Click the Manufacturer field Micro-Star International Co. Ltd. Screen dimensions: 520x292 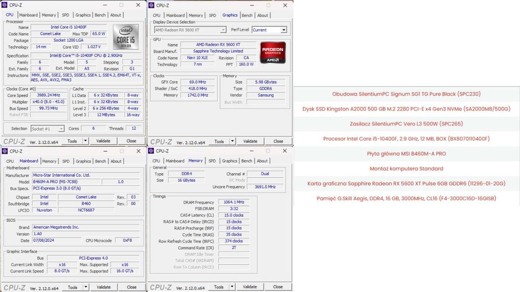click(86, 175)
